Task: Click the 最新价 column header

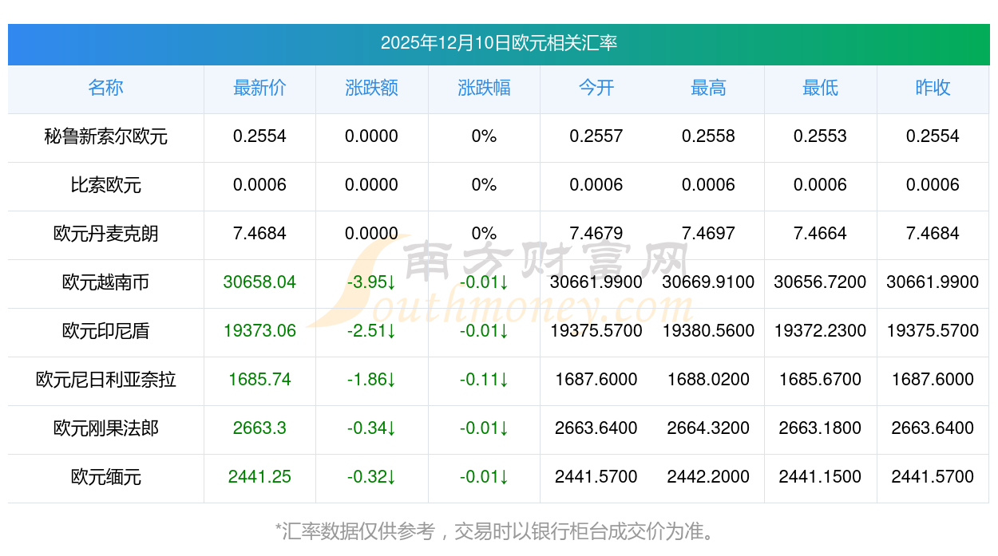Action: point(259,88)
